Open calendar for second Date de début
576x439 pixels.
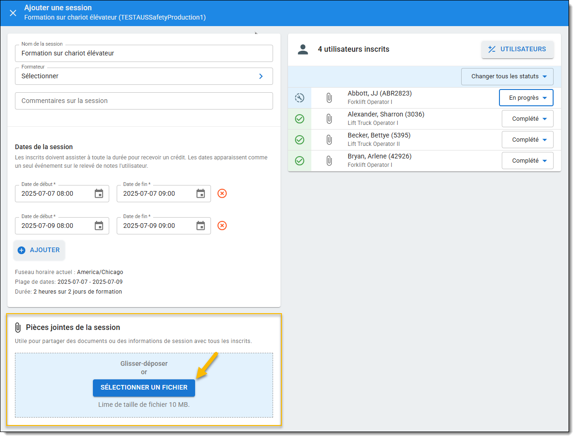click(x=99, y=226)
